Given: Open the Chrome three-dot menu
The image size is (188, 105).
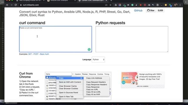Looking at the screenshot, I should pyautogui.click(x=180, y=5).
